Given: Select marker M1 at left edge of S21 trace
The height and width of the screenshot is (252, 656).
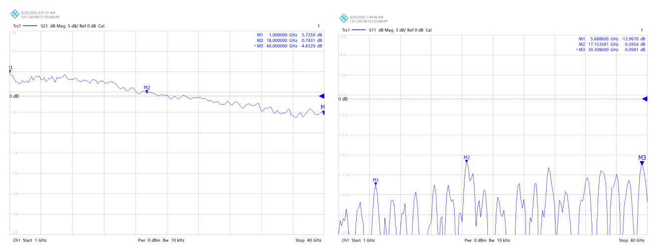Looking at the screenshot, I should click(x=10, y=71).
